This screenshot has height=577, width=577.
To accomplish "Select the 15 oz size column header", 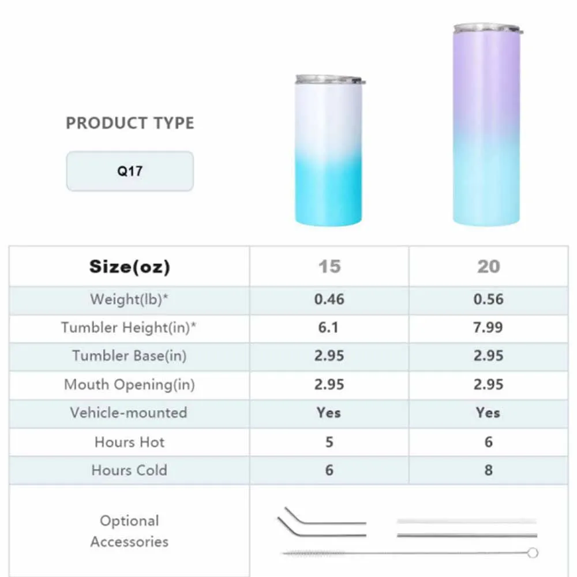I will pyautogui.click(x=329, y=267).
